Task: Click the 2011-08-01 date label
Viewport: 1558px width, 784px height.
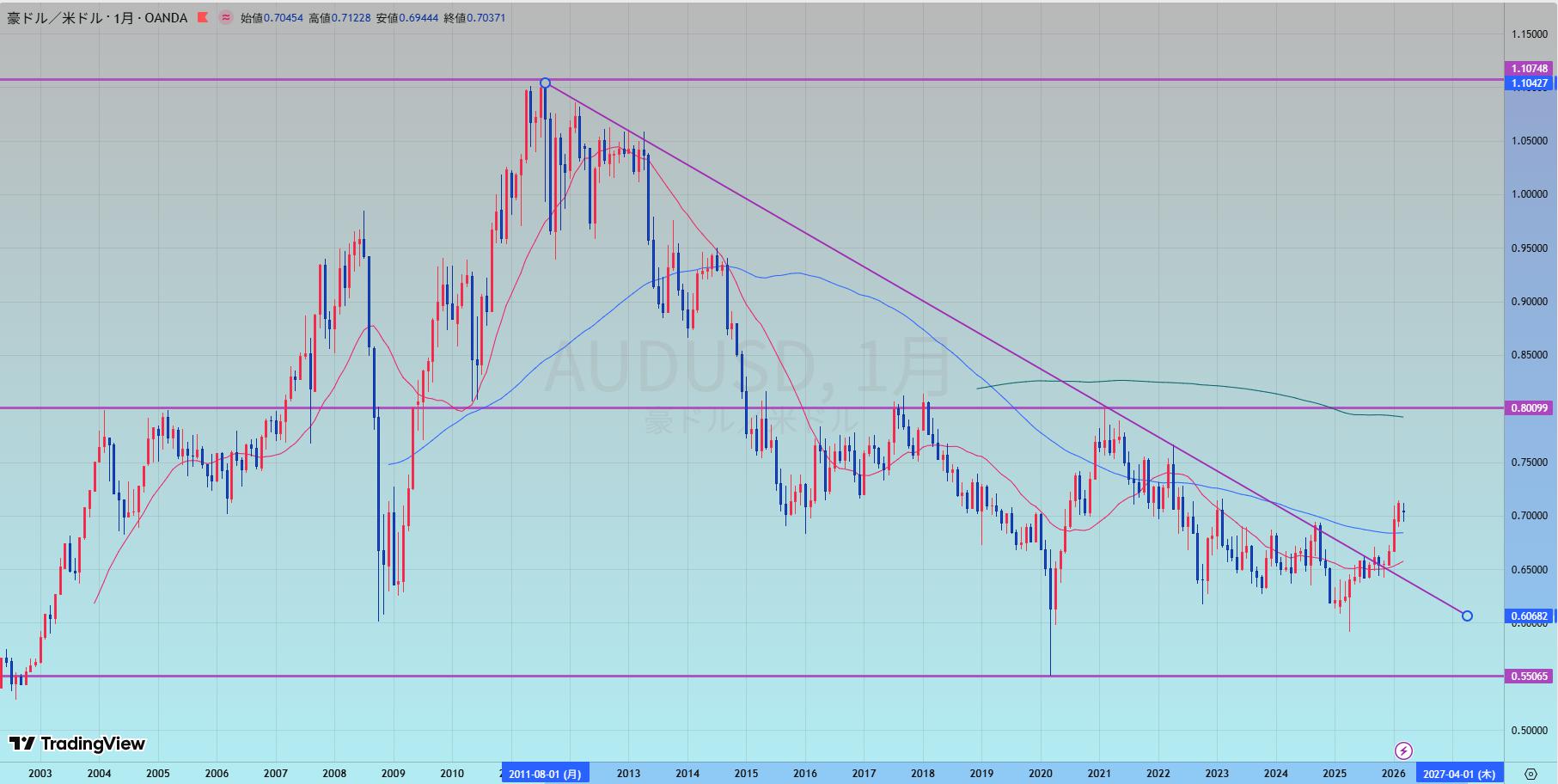Action: (x=545, y=774)
